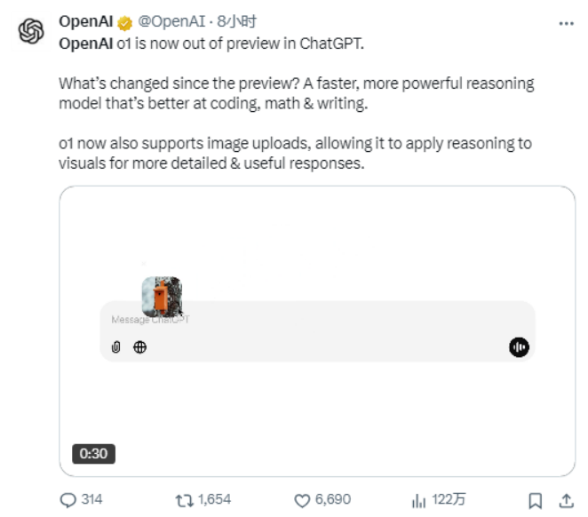Toggle bookmark for this post
This screenshot has height=517, width=588.
tap(535, 500)
